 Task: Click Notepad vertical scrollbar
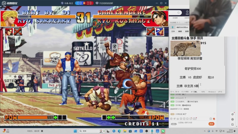(x=225, y=52)
